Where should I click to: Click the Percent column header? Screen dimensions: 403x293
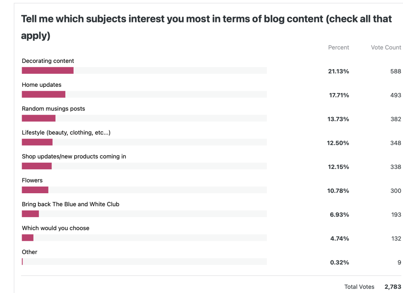pyautogui.click(x=338, y=48)
